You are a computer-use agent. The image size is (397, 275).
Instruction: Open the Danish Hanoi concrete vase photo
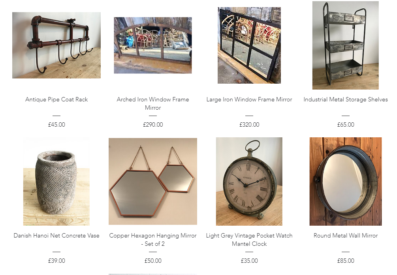click(x=56, y=181)
